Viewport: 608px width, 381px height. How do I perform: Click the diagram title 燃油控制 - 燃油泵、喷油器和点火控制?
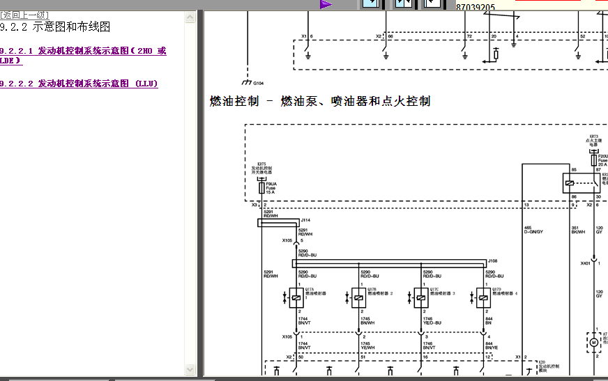point(320,101)
